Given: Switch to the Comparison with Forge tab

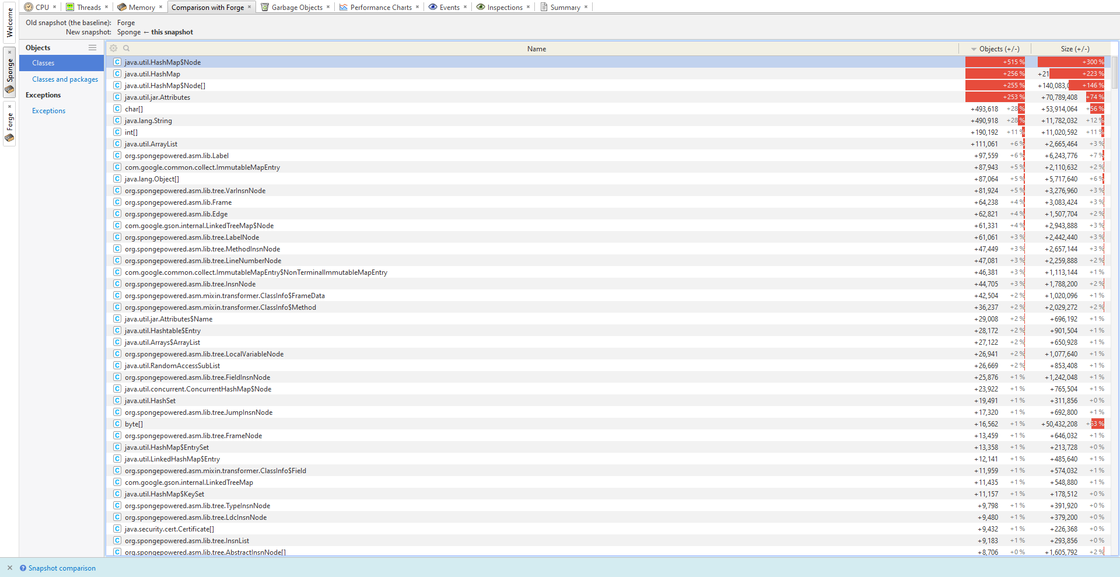Looking at the screenshot, I should pos(207,7).
